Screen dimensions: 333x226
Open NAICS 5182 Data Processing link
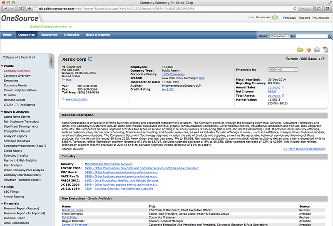[122, 181]
